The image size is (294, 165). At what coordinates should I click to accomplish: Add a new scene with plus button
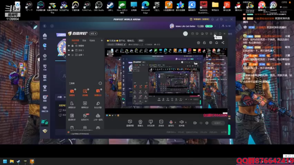pos(102,40)
